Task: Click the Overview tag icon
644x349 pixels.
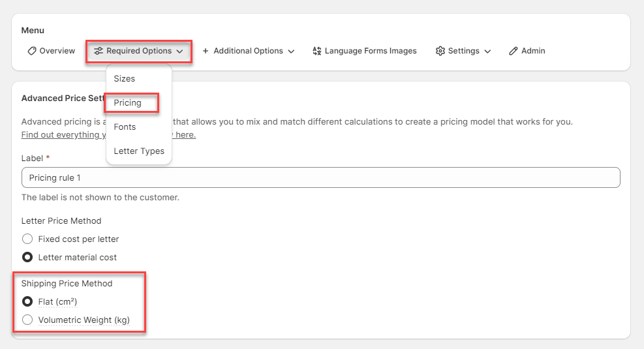Action: tap(32, 51)
